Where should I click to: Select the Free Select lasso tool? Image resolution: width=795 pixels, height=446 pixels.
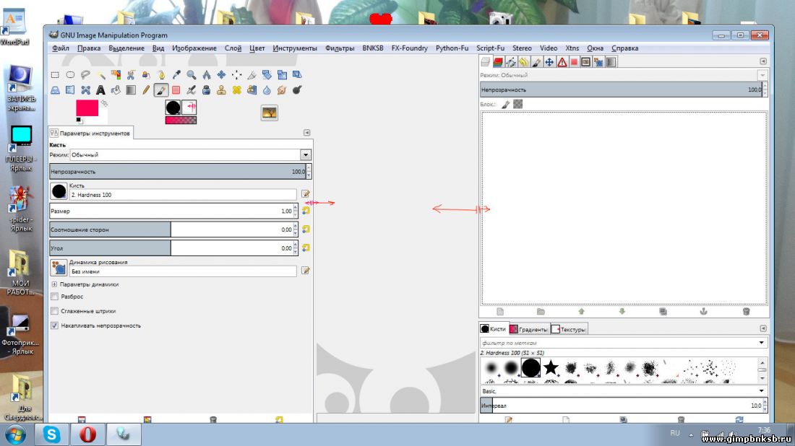click(x=85, y=75)
